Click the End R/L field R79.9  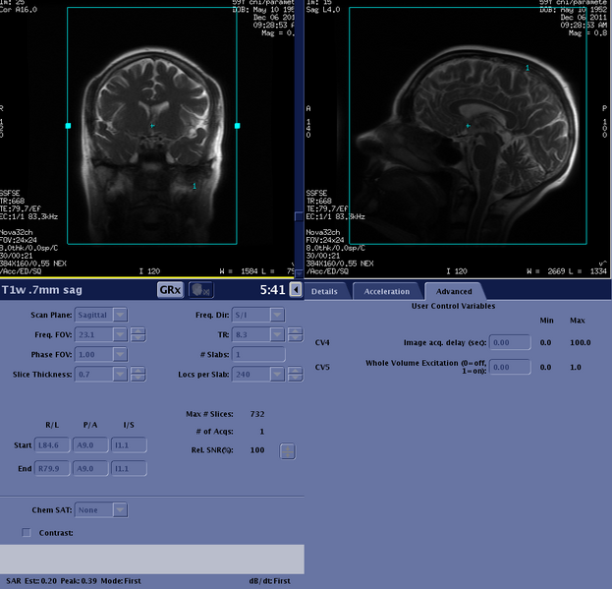point(52,469)
